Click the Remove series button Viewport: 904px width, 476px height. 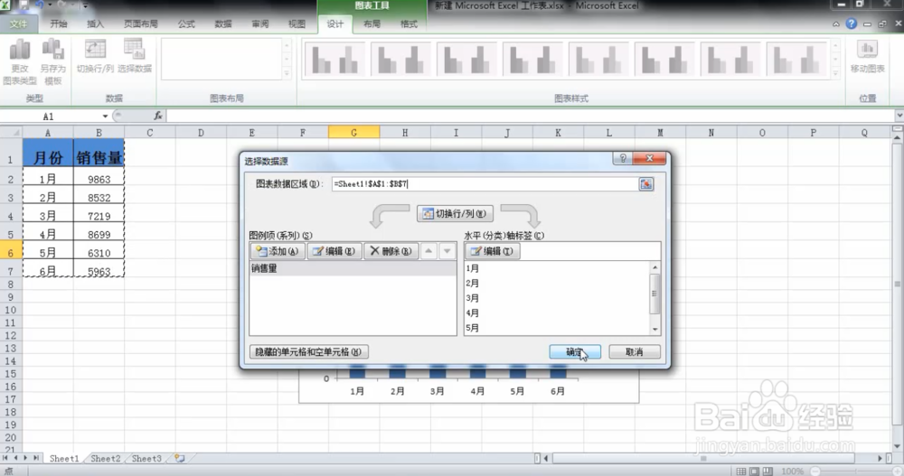[391, 251]
